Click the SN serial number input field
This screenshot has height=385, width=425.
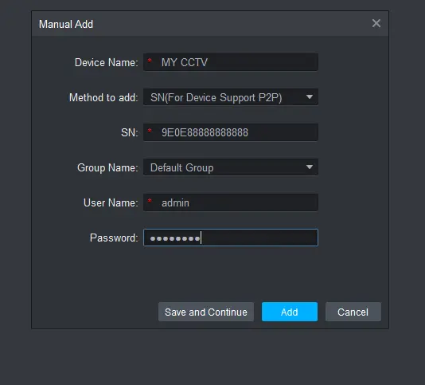click(x=231, y=132)
